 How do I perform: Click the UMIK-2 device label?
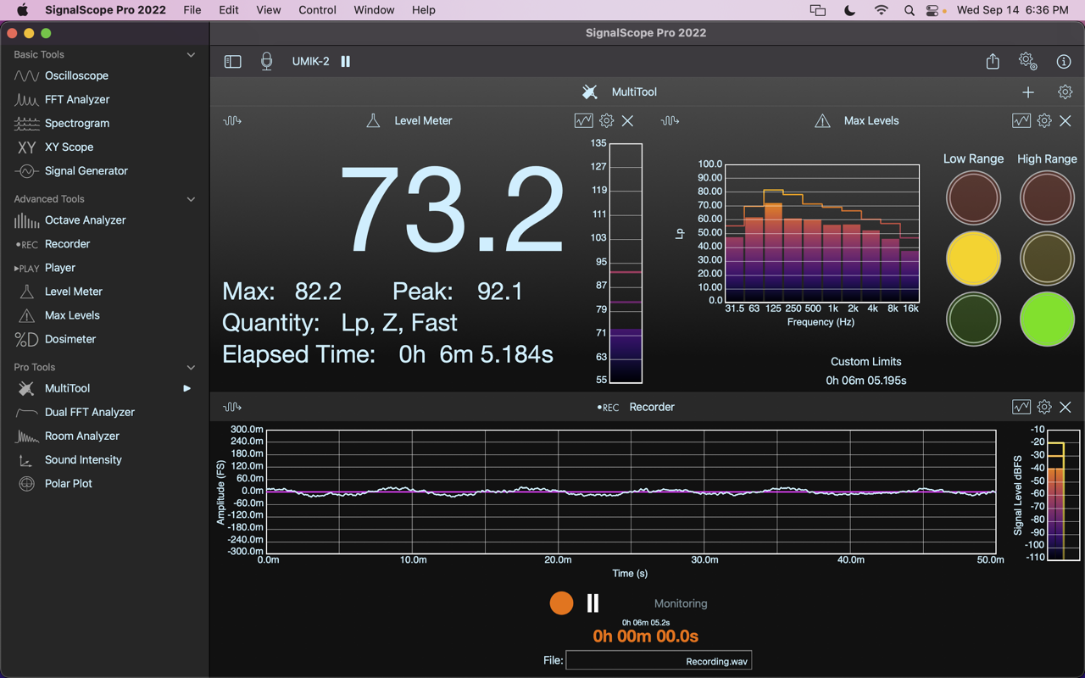tap(310, 61)
